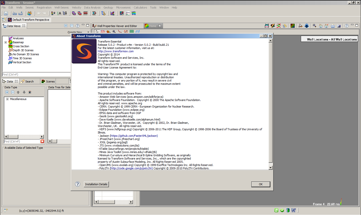
Task: Click the import arrow-into-tray toolbar icon
Action: coord(15,13)
